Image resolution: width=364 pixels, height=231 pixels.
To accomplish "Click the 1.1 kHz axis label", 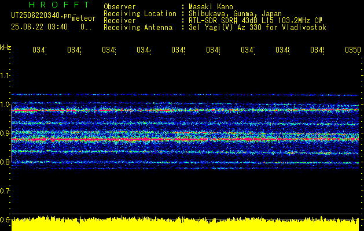I will (5, 75).
